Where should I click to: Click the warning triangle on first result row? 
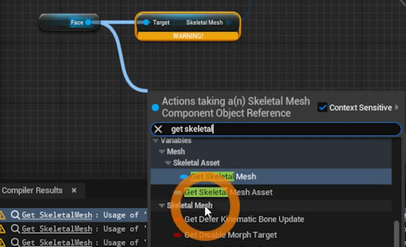coord(2,215)
